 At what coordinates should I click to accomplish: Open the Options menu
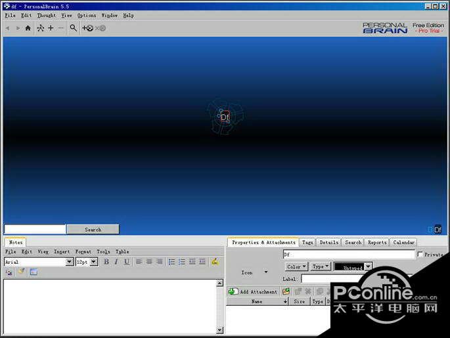point(87,16)
